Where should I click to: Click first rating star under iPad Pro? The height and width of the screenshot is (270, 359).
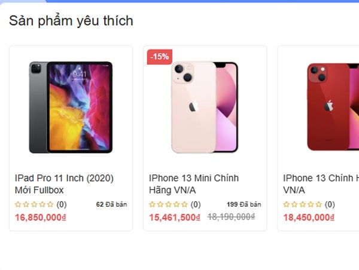18,204
